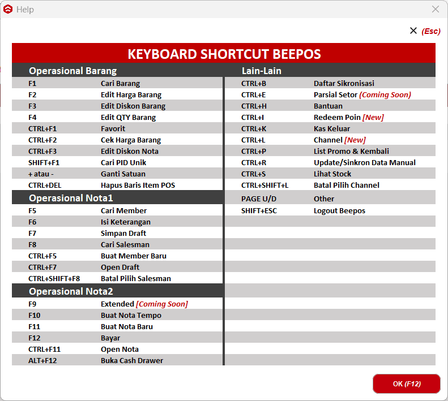The image size is (448, 401).
Task: Click the 'CTRL+SHIFT+F8' key text
Action: (x=54, y=279)
